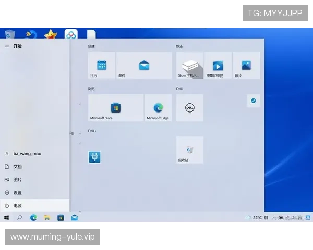Open the 日历 calendar tile

coord(102,66)
